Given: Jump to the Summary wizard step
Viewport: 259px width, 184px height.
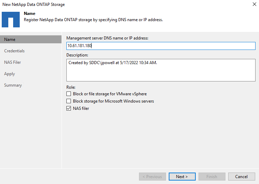Looking at the screenshot, I should tap(13, 85).
